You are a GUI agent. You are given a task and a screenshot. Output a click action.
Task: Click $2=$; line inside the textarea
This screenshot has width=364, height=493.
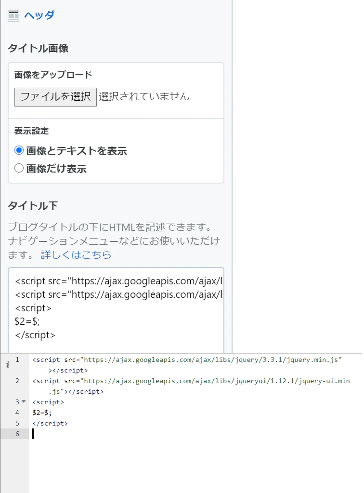point(27,321)
